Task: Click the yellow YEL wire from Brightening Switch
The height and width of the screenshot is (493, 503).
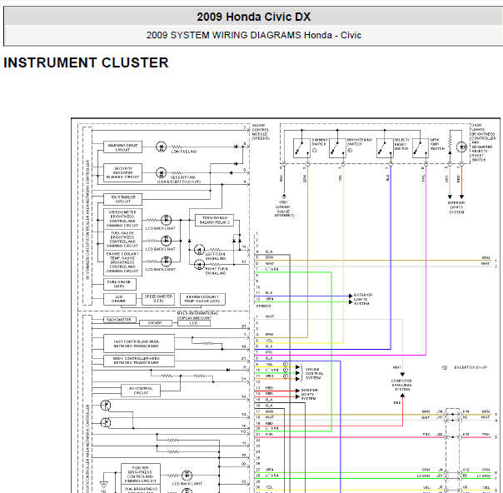Action: point(344,253)
